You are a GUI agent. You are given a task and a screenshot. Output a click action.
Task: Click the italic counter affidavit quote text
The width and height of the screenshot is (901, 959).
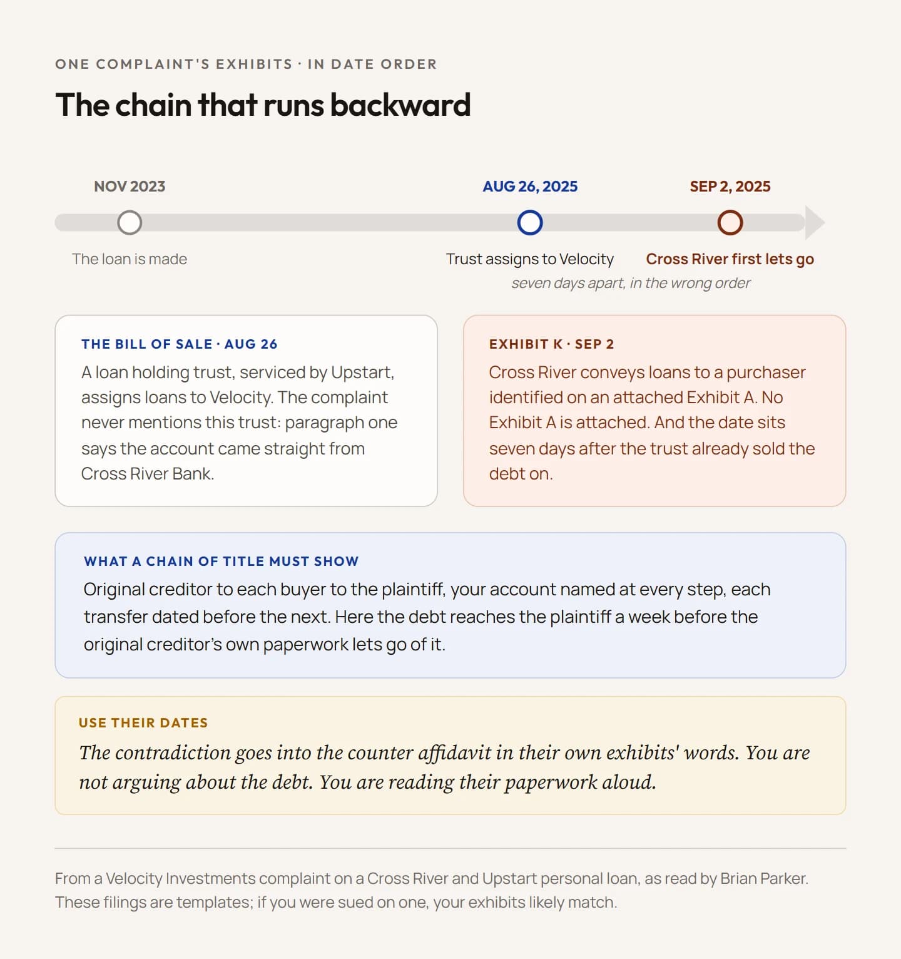point(444,767)
